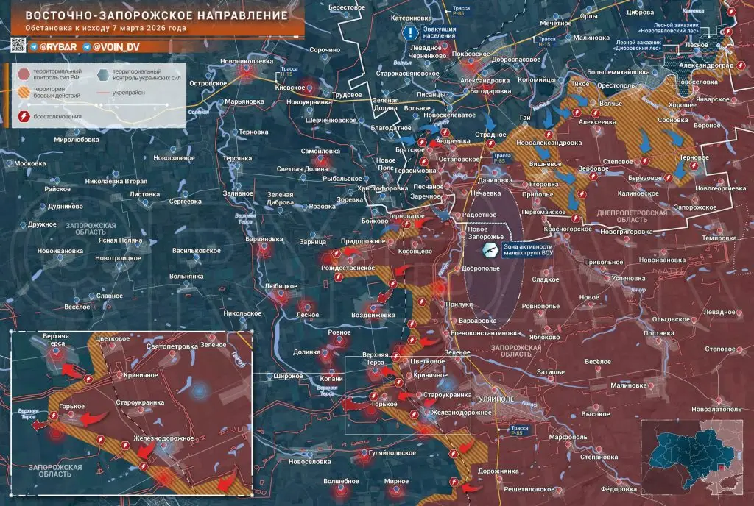Select the Telegram icon next to @VOIN_DV
The image size is (754, 506).
point(86,46)
